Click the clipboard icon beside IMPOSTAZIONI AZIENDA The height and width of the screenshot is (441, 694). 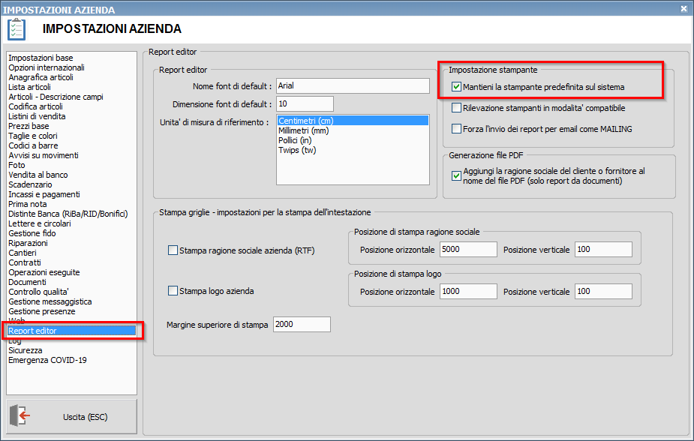coord(17,29)
